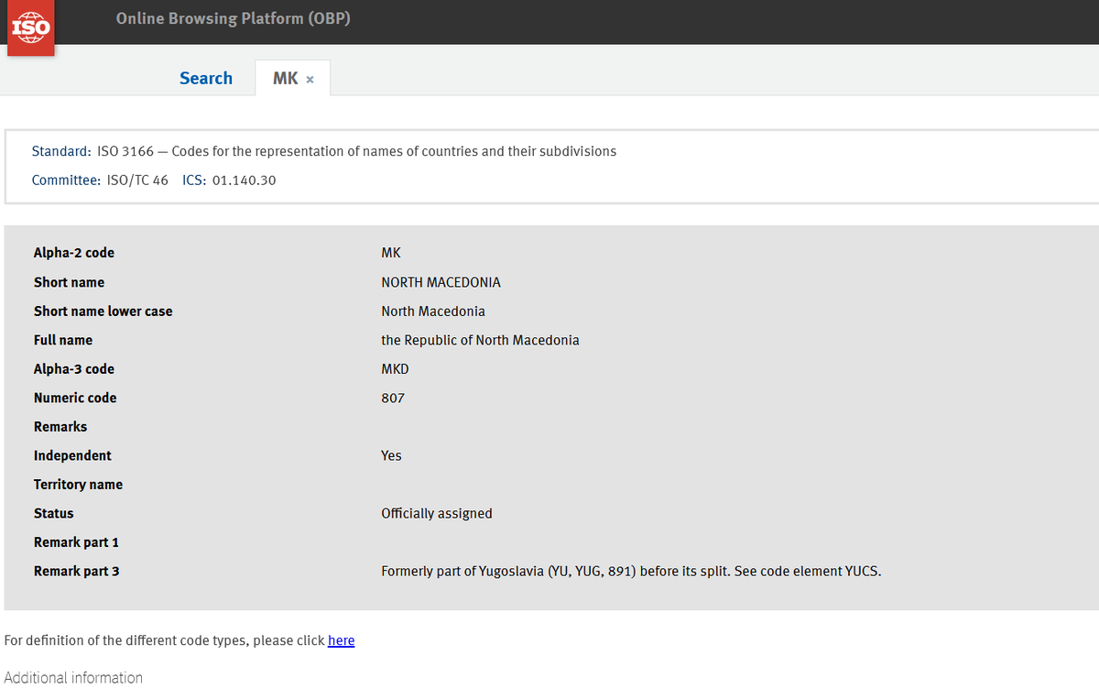The height and width of the screenshot is (688, 1099).
Task: Click the 'Remark part 3' label
Action: click(76, 572)
